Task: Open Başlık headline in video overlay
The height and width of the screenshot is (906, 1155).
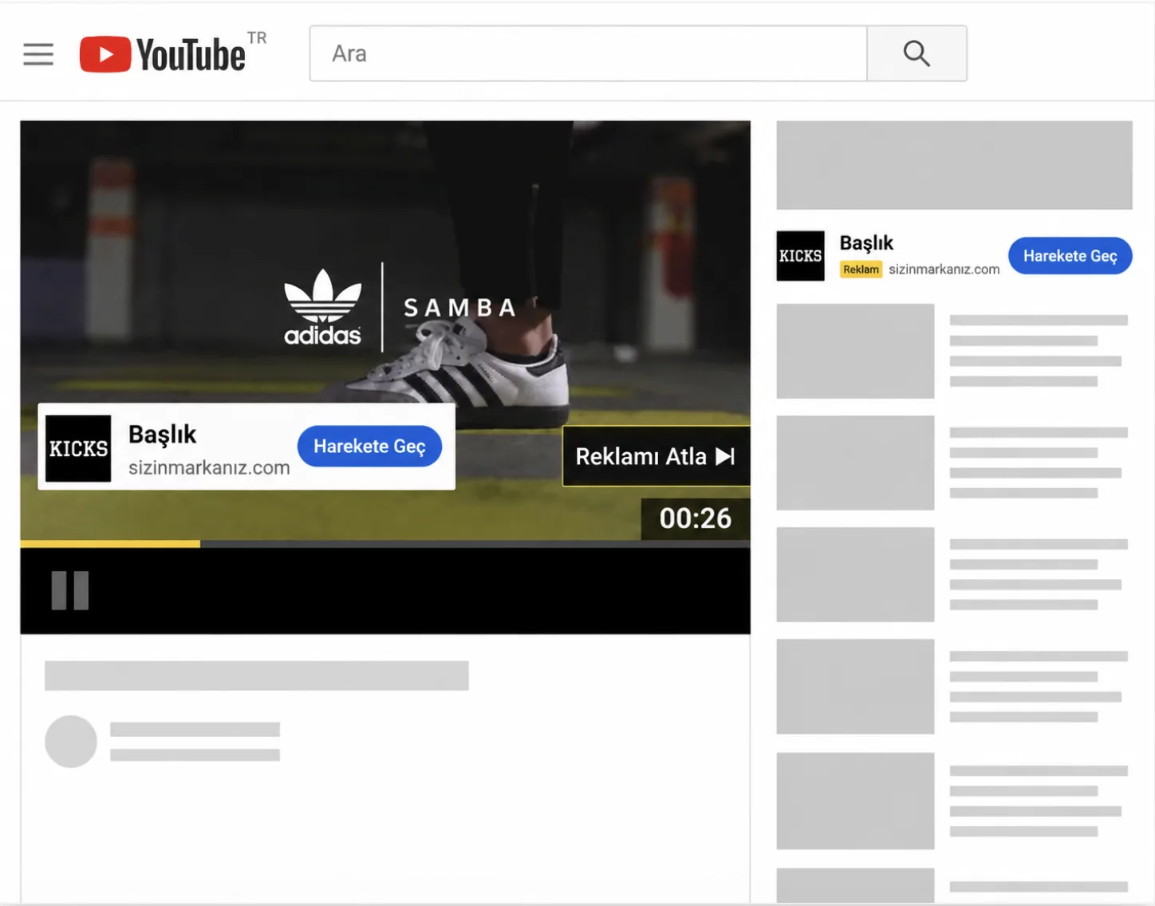Action: point(162,435)
